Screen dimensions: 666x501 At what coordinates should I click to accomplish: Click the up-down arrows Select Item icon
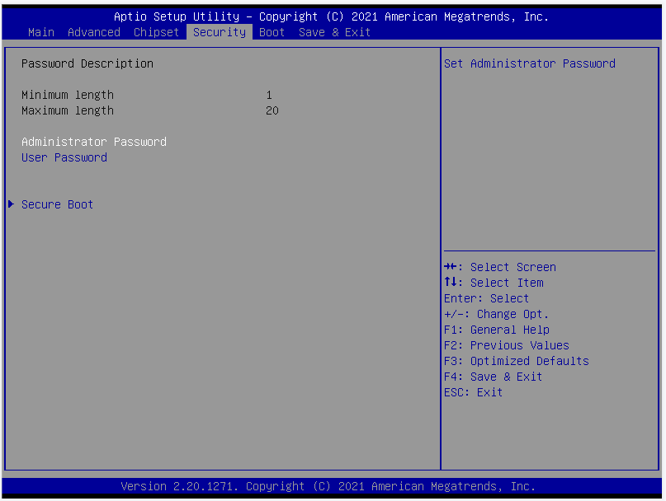click(x=450, y=283)
